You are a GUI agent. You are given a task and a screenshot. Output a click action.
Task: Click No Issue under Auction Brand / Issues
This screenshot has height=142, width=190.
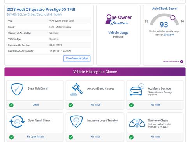[x=95, y=104]
